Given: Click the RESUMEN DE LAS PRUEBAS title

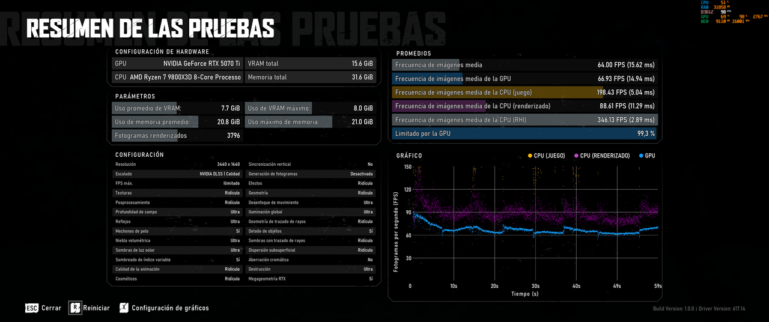Looking at the screenshot, I should (150, 28).
